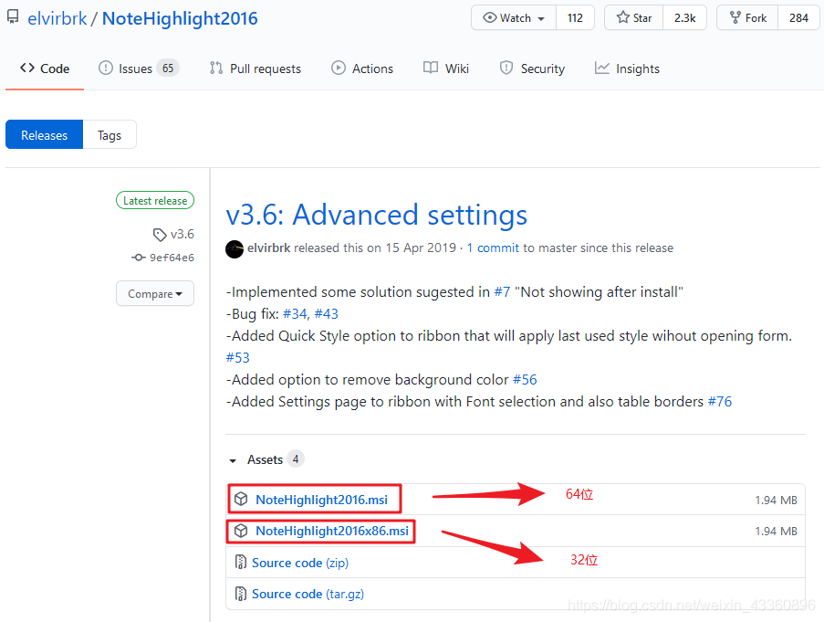824x622 pixels.
Task: Open issue #56 link
Action: [x=525, y=380]
